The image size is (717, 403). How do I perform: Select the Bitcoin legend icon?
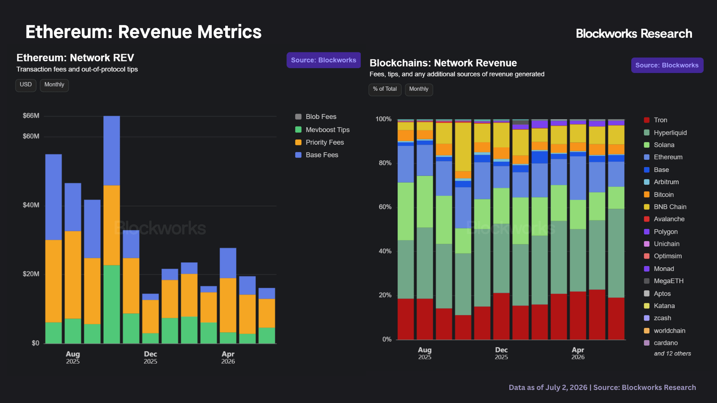coord(647,194)
